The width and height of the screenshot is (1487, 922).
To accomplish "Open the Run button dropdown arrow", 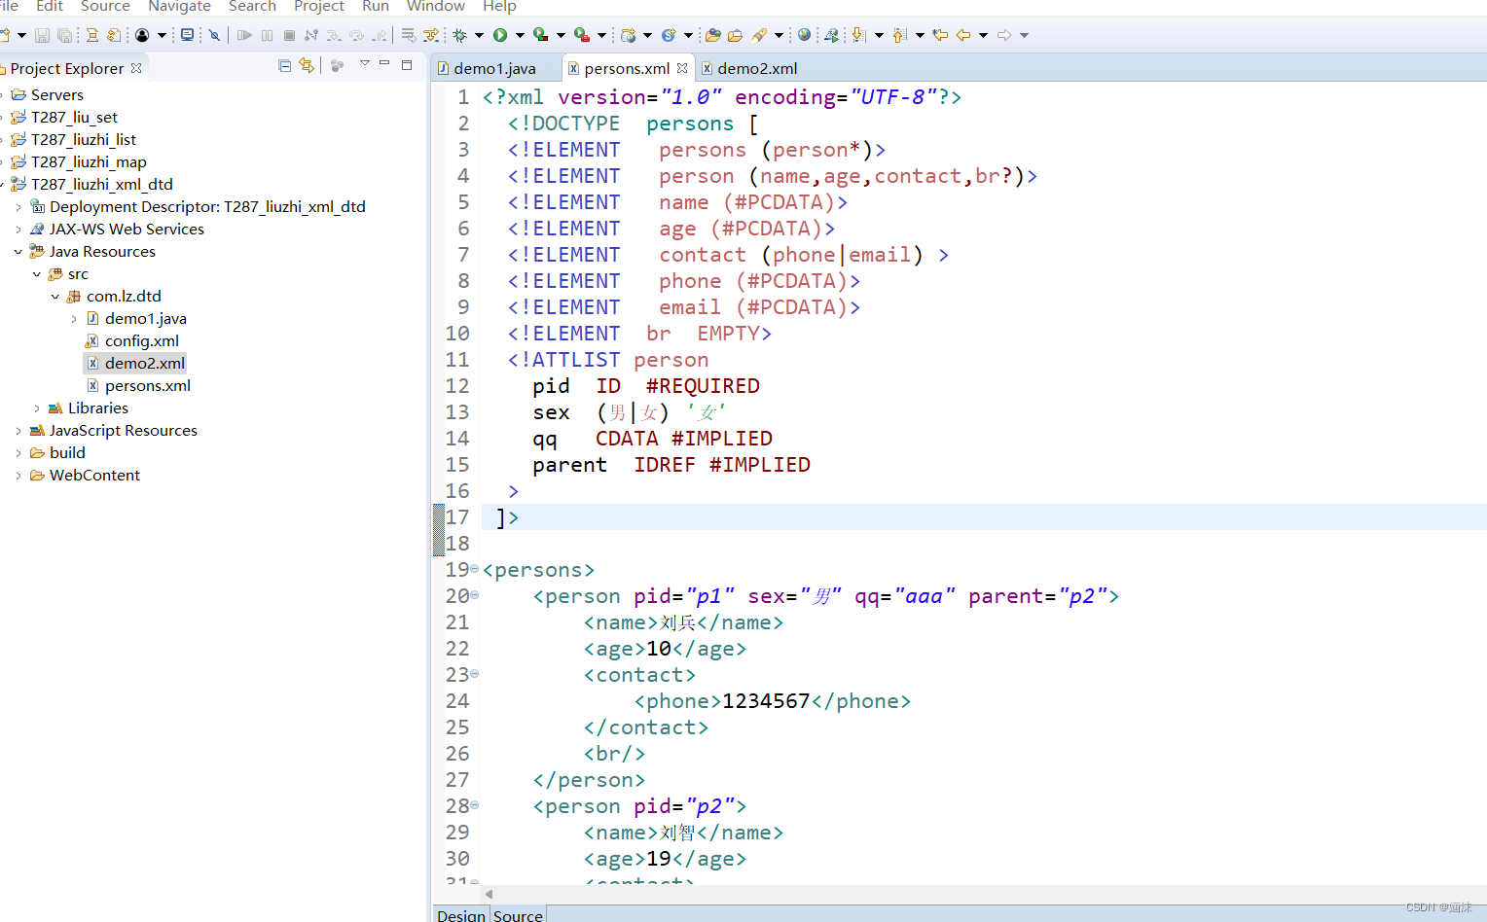I will tap(520, 35).
